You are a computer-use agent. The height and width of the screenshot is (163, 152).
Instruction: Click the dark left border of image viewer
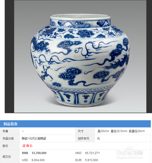click(9, 56)
